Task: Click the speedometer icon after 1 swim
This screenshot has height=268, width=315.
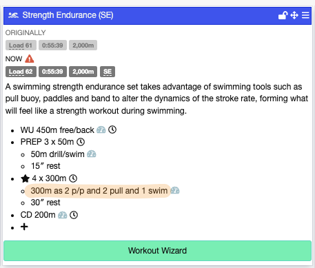Action: [x=175, y=190]
